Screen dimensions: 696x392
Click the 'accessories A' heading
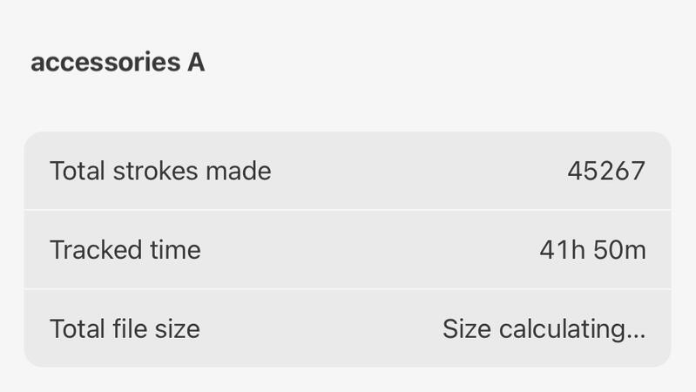tap(118, 64)
